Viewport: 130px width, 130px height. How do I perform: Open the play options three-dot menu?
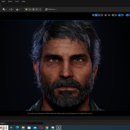(x=40, y=9)
